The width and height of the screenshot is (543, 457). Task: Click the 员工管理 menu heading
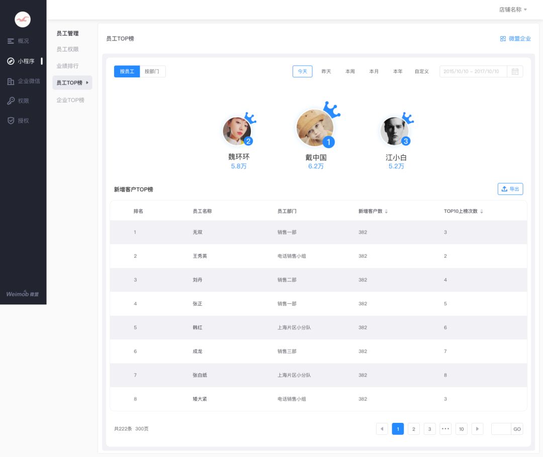67,33
